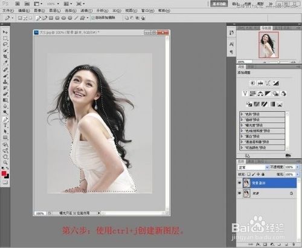Toggle visibility of the 背景 layer
This screenshot has height=248, width=302.
tap(240, 193)
